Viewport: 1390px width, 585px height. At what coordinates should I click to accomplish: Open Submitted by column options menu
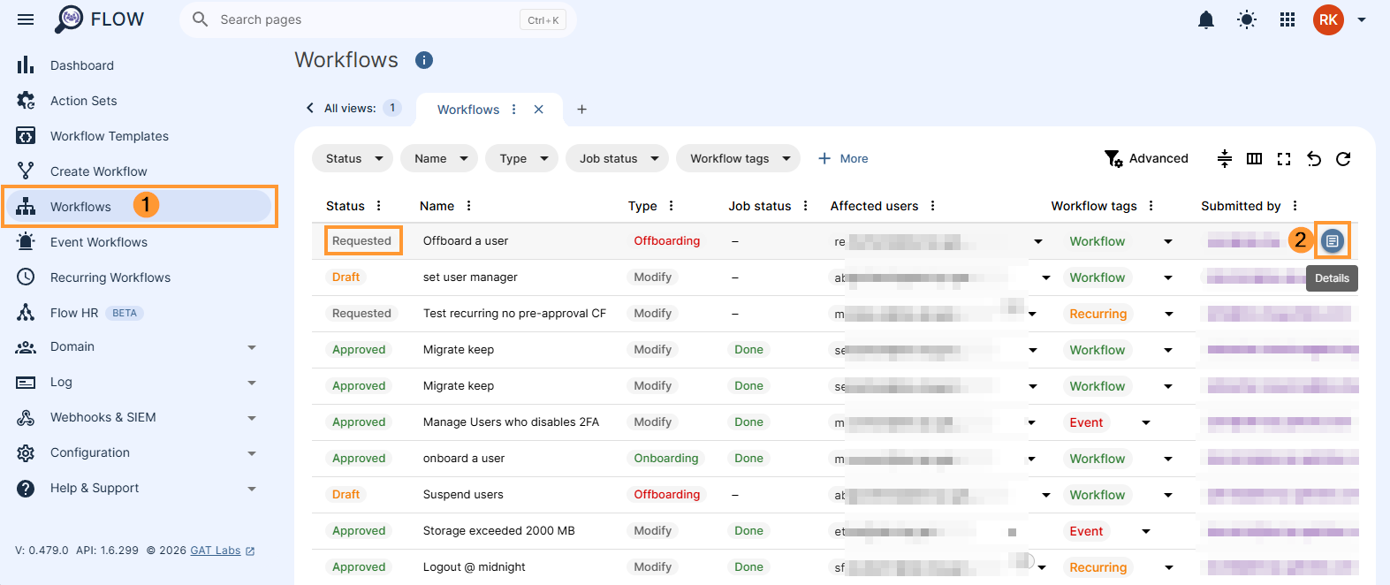(1295, 206)
